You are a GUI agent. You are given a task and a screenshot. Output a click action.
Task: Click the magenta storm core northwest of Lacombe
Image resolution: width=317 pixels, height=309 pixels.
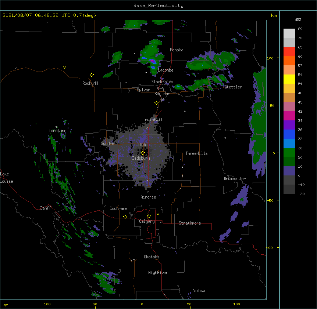[x=152, y=61]
